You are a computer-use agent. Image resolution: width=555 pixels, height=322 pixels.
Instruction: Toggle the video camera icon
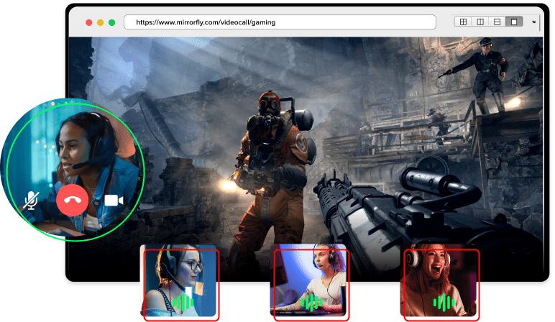pyautogui.click(x=114, y=201)
